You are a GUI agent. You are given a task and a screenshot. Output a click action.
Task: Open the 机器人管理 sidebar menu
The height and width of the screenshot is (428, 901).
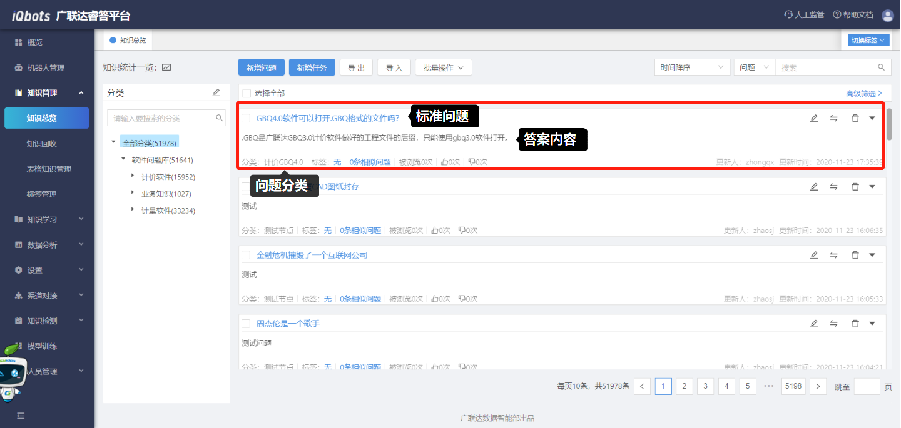45,67
